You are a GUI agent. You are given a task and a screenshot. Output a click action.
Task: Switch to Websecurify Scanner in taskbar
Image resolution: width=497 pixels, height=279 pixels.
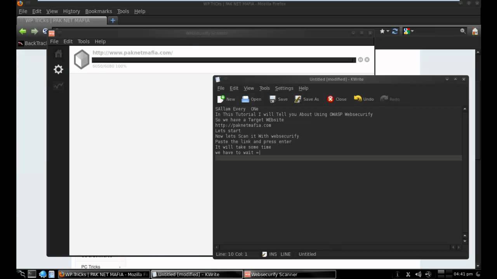tap(289, 274)
